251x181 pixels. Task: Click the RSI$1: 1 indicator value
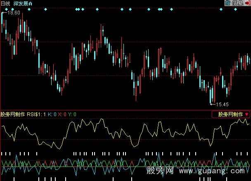(x=36, y=114)
